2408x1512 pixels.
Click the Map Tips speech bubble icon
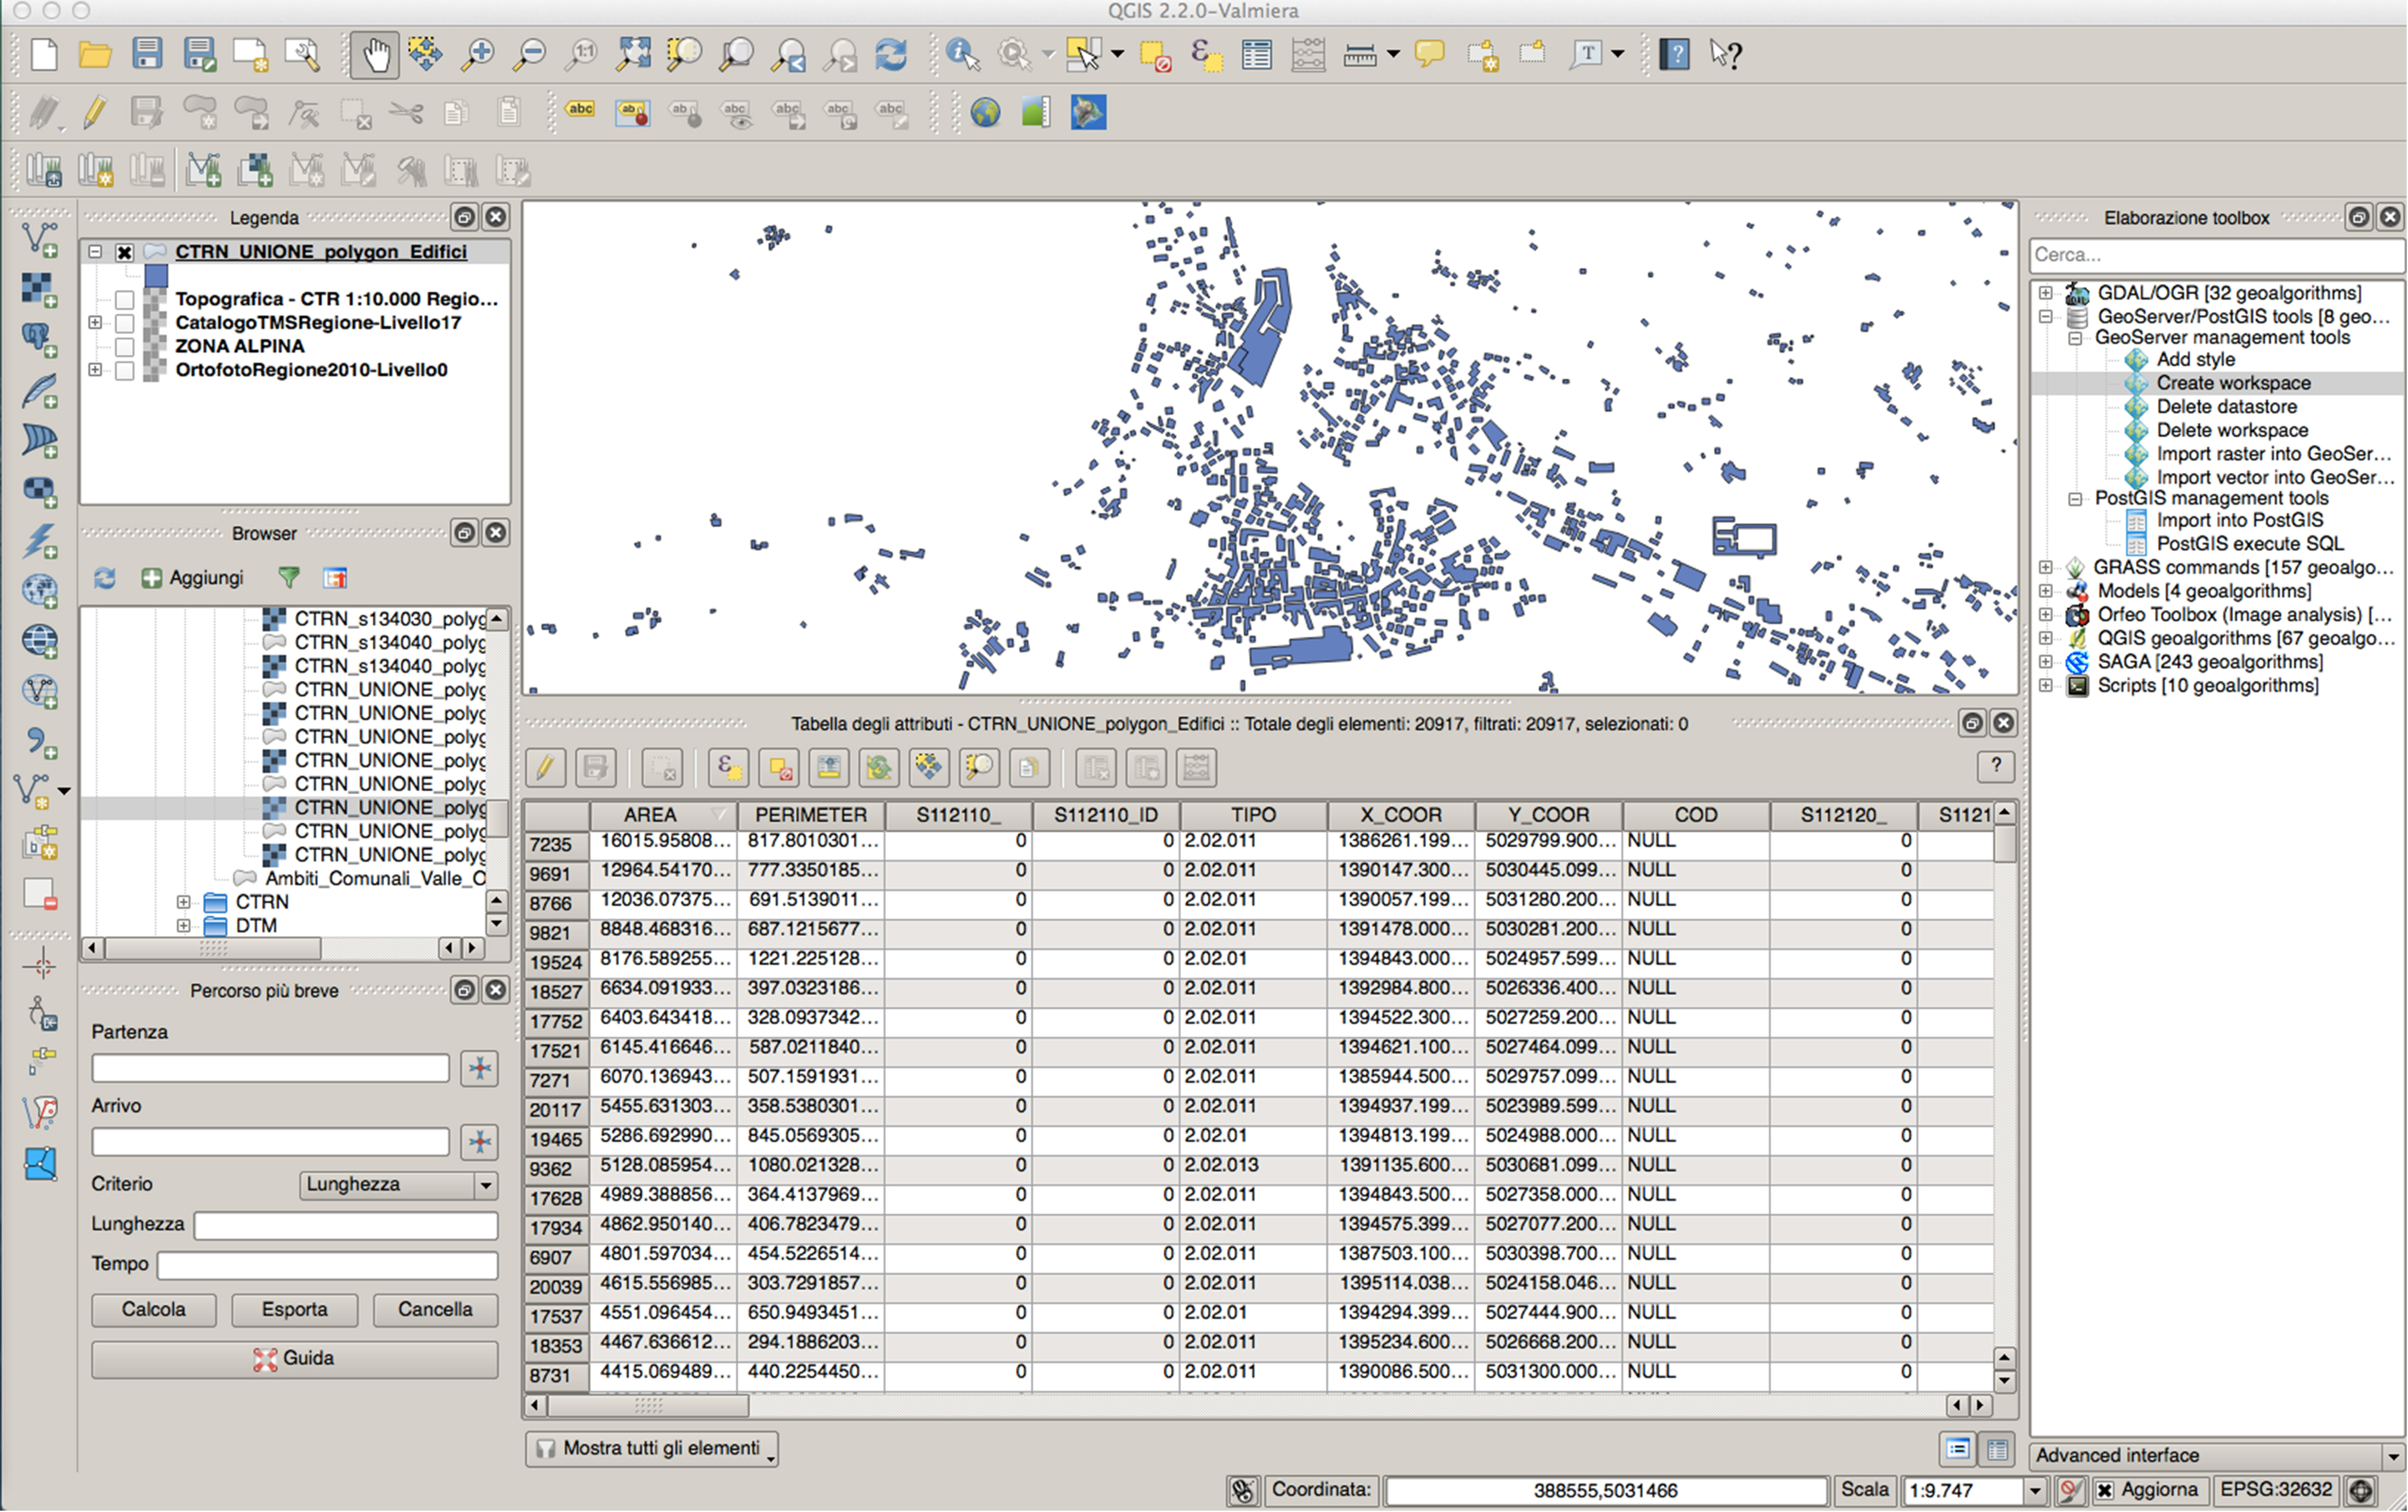[1430, 54]
